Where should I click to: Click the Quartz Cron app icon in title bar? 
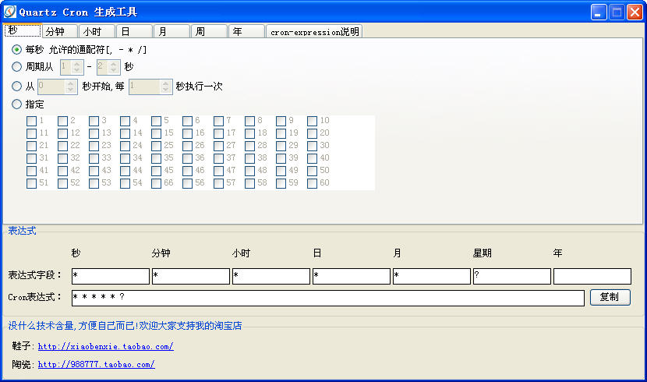coord(10,12)
